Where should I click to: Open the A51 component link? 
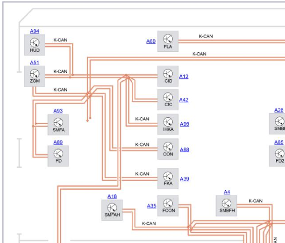[x=35, y=63]
